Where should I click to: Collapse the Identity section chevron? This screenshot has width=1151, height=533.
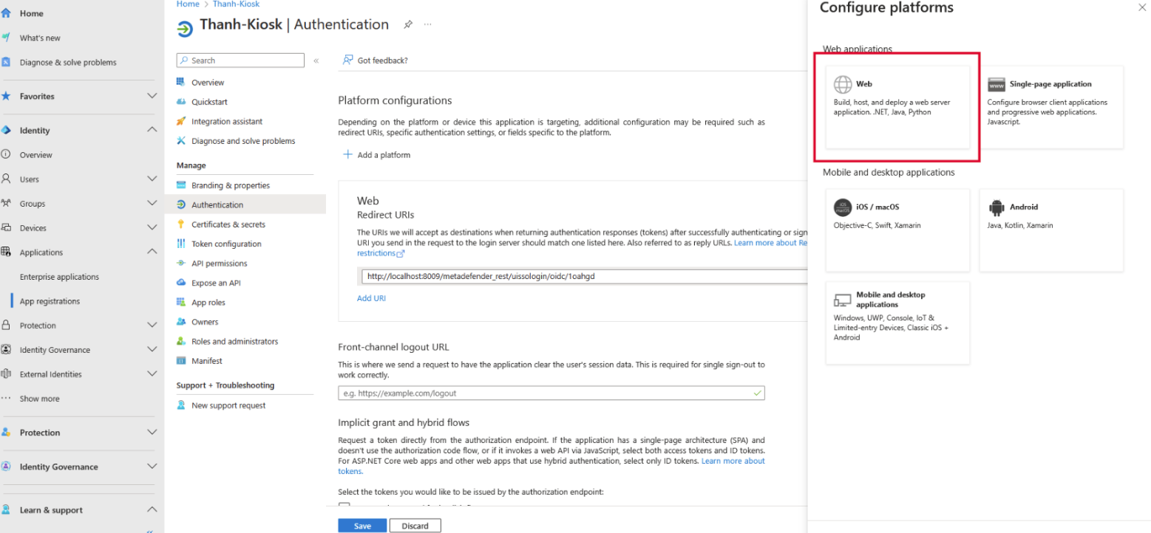pyautogui.click(x=152, y=130)
